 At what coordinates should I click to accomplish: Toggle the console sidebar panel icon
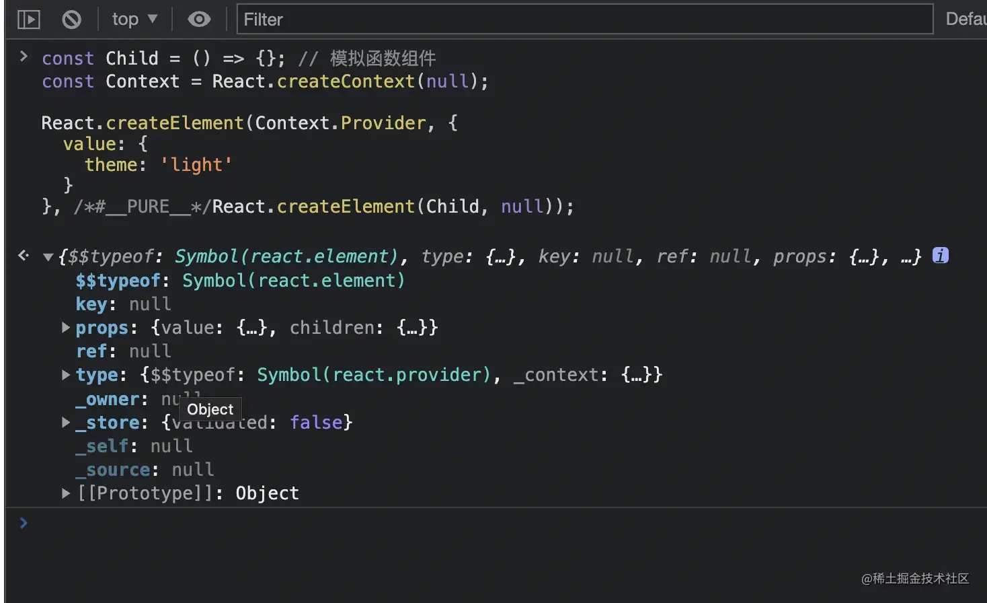(x=28, y=20)
